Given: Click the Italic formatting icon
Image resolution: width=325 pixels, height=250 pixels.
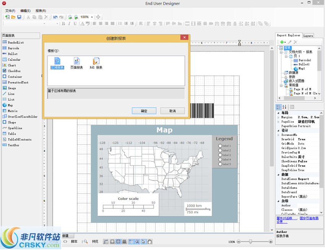Looking at the screenshot, I should tap(69, 23).
